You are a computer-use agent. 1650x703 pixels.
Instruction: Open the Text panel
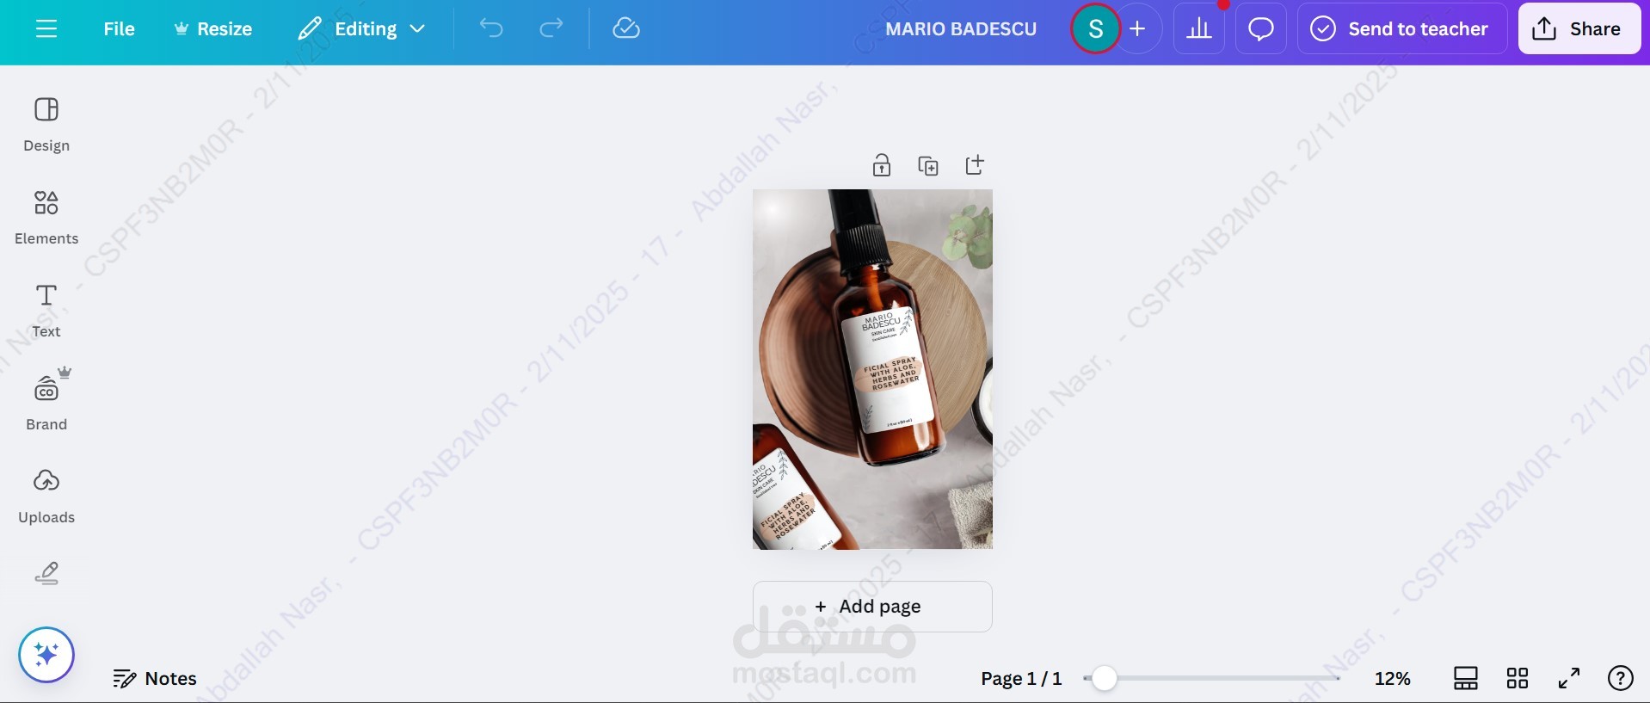46,311
